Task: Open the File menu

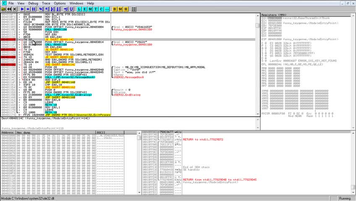Action: (x=11, y=3)
